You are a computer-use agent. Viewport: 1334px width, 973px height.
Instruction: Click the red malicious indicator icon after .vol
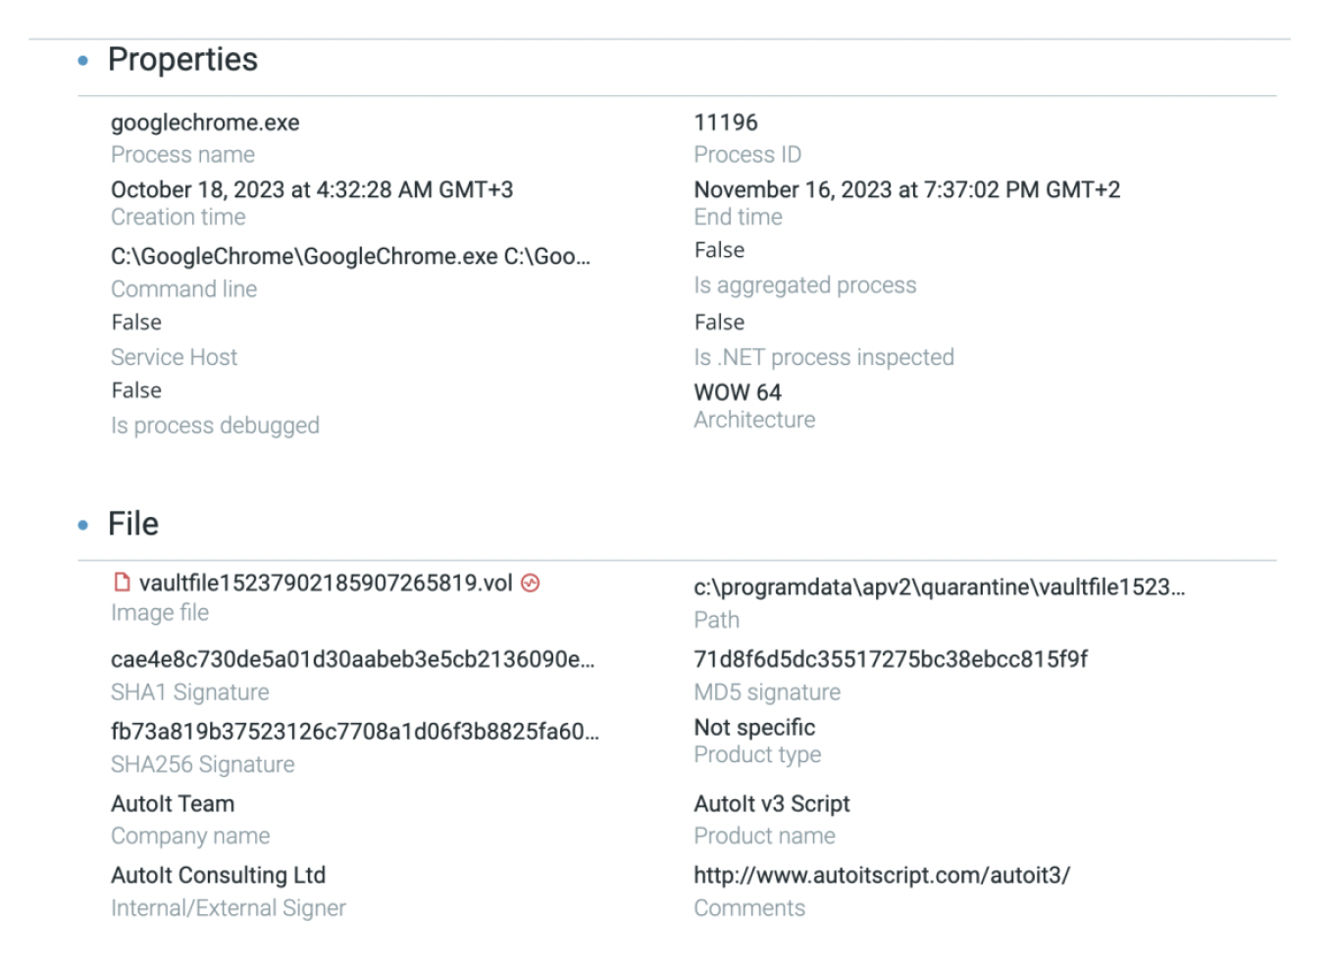click(531, 583)
